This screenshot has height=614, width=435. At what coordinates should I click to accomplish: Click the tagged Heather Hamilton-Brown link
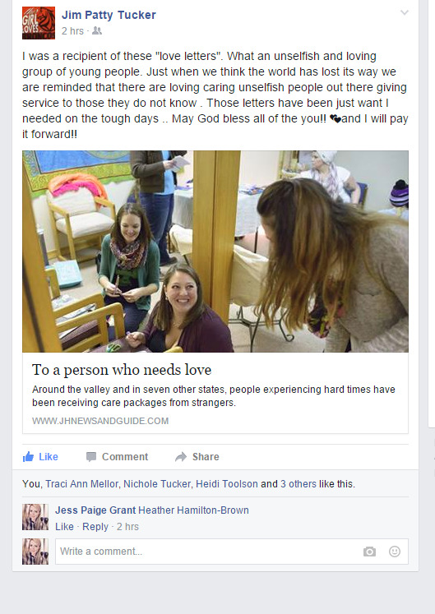point(193,510)
